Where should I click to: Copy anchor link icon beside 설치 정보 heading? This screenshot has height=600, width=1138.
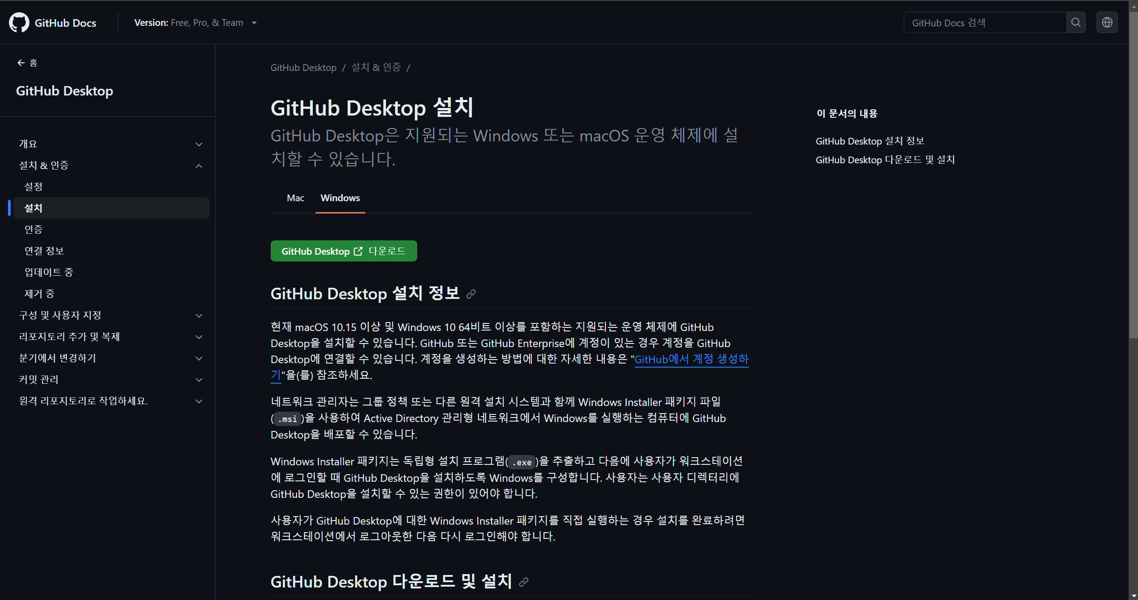pos(471,294)
